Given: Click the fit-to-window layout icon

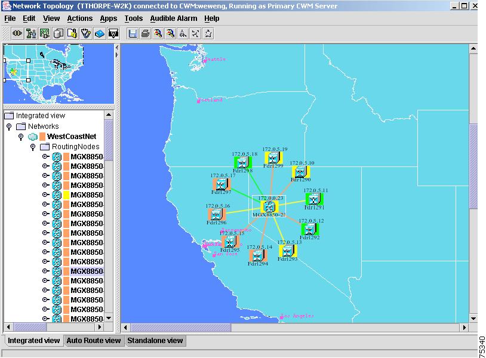Looking at the screenshot, I should [195, 33].
